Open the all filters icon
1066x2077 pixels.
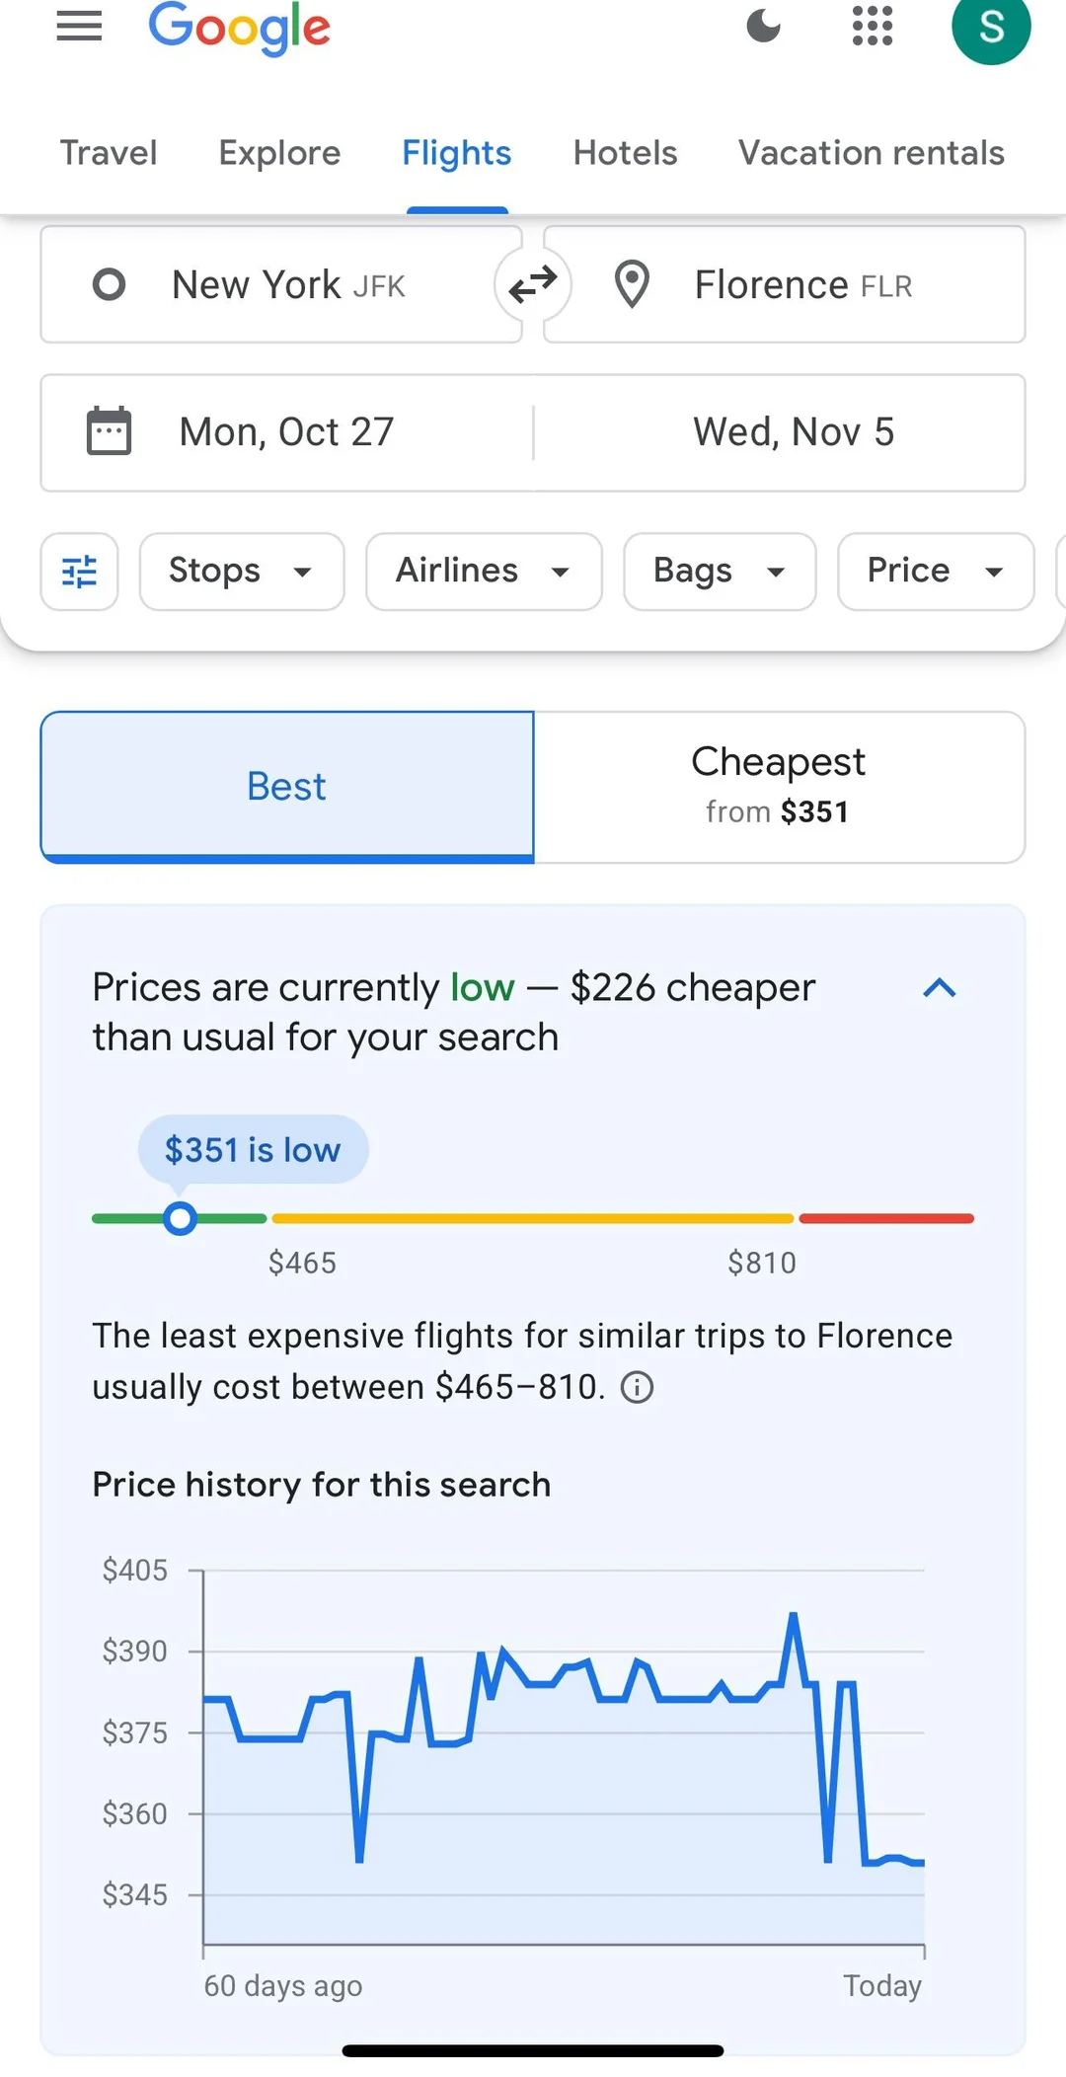pos(80,572)
